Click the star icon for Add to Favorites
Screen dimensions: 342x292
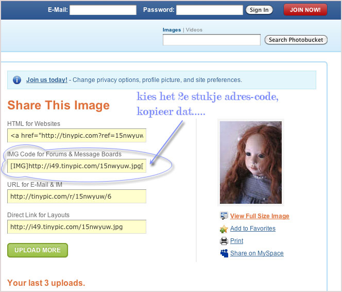pos(224,229)
